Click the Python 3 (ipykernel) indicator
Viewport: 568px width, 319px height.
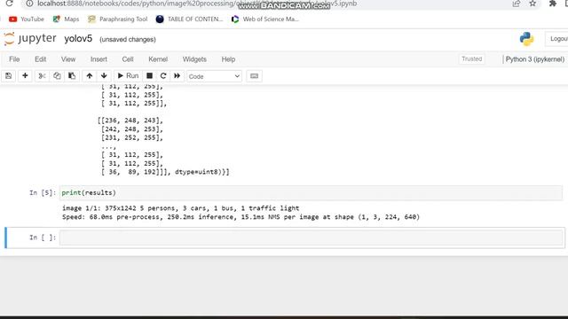pos(534,59)
